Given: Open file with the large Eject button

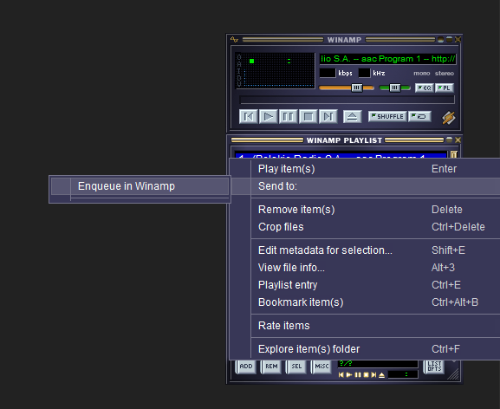Looking at the screenshot, I should (x=352, y=117).
